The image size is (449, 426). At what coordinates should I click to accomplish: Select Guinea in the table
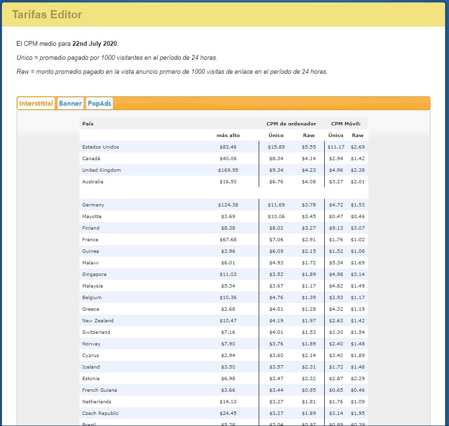click(91, 251)
